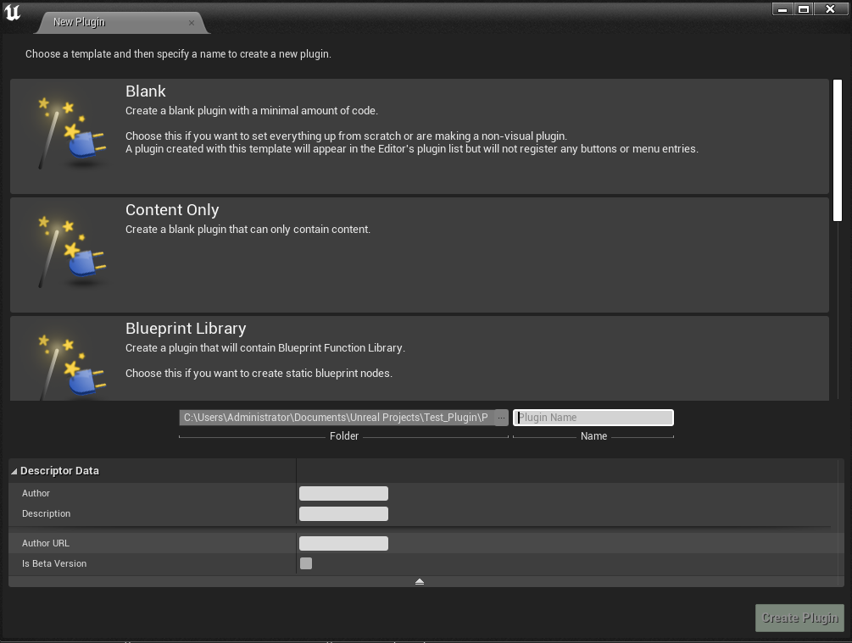852x643 pixels.
Task: Click 'Create a blank plugin that can only contain content' text
Action: pyautogui.click(x=248, y=230)
